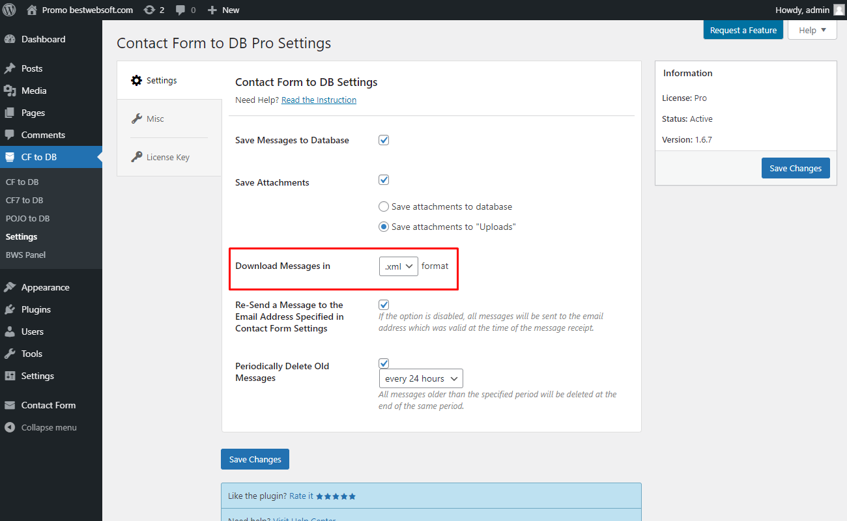The width and height of the screenshot is (847, 521).
Task: Click the Request a Feature button
Action: click(x=743, y=30)
